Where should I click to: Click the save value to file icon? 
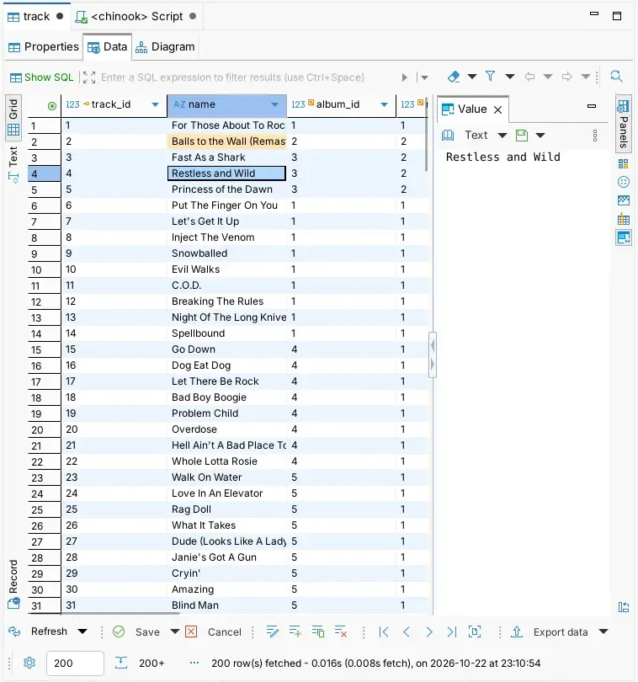[522, 136]
